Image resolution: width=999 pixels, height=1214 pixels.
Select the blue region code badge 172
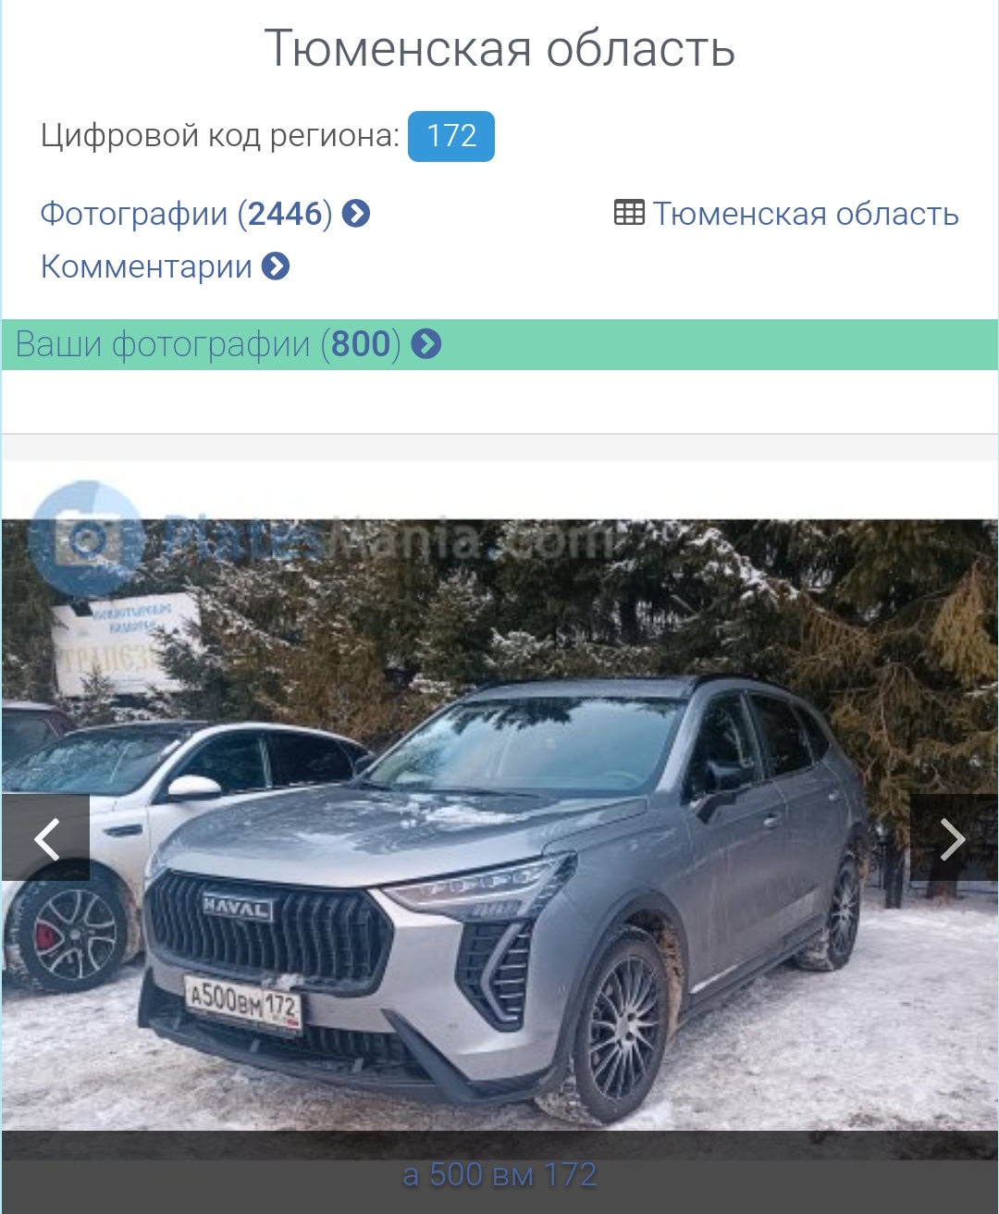pos(451,136)
